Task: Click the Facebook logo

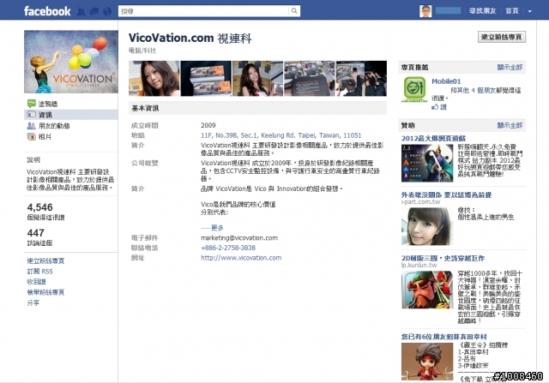Action: pyautogui.click(x=47, y=11)
